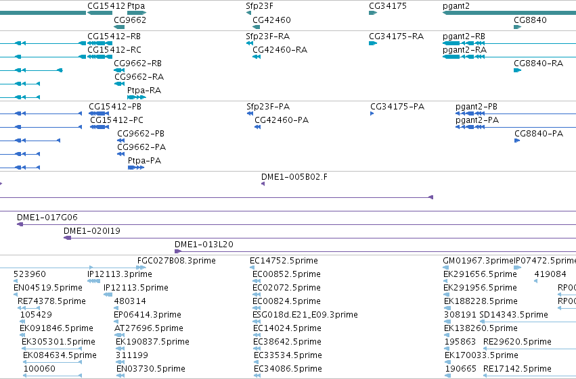Select EST EP06414.3prime
Screen dimensions: 576x379
point(148,315)
